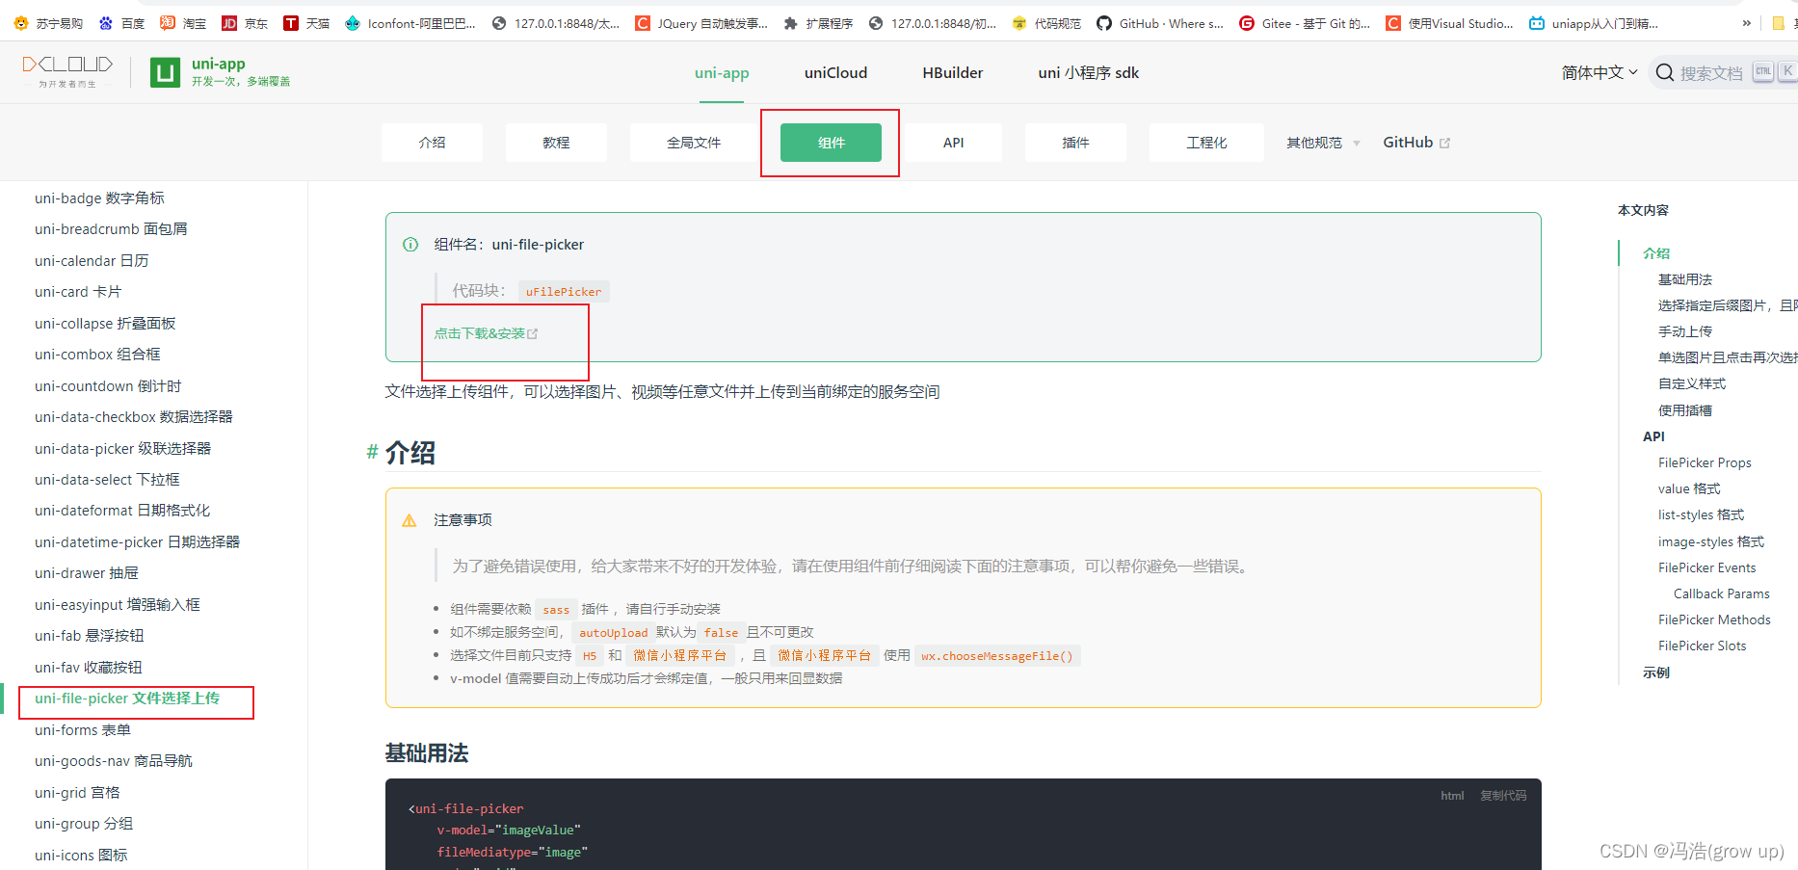Open uni-drawer 抽屉 in sidebar
Viewport: 1798px width, 870px height.
(87, 573)
